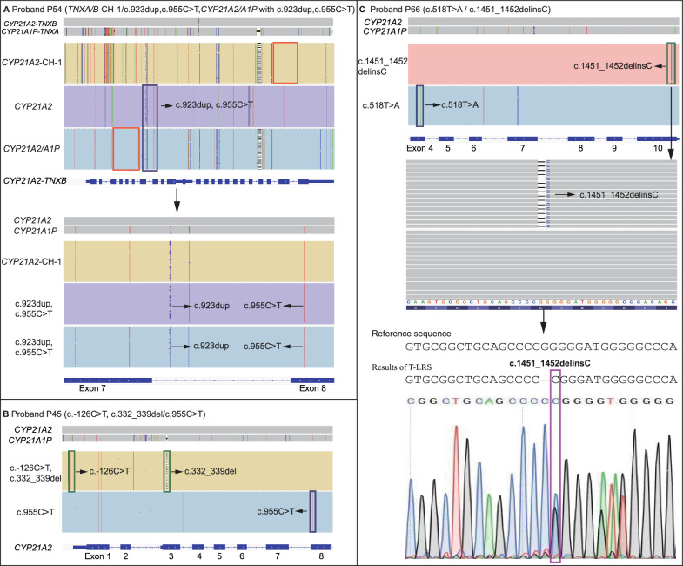Viewport: 683px width, 566px height.
Task: Click 'c.955C>T' annotation inside panel B blue track
Action: 276,511
